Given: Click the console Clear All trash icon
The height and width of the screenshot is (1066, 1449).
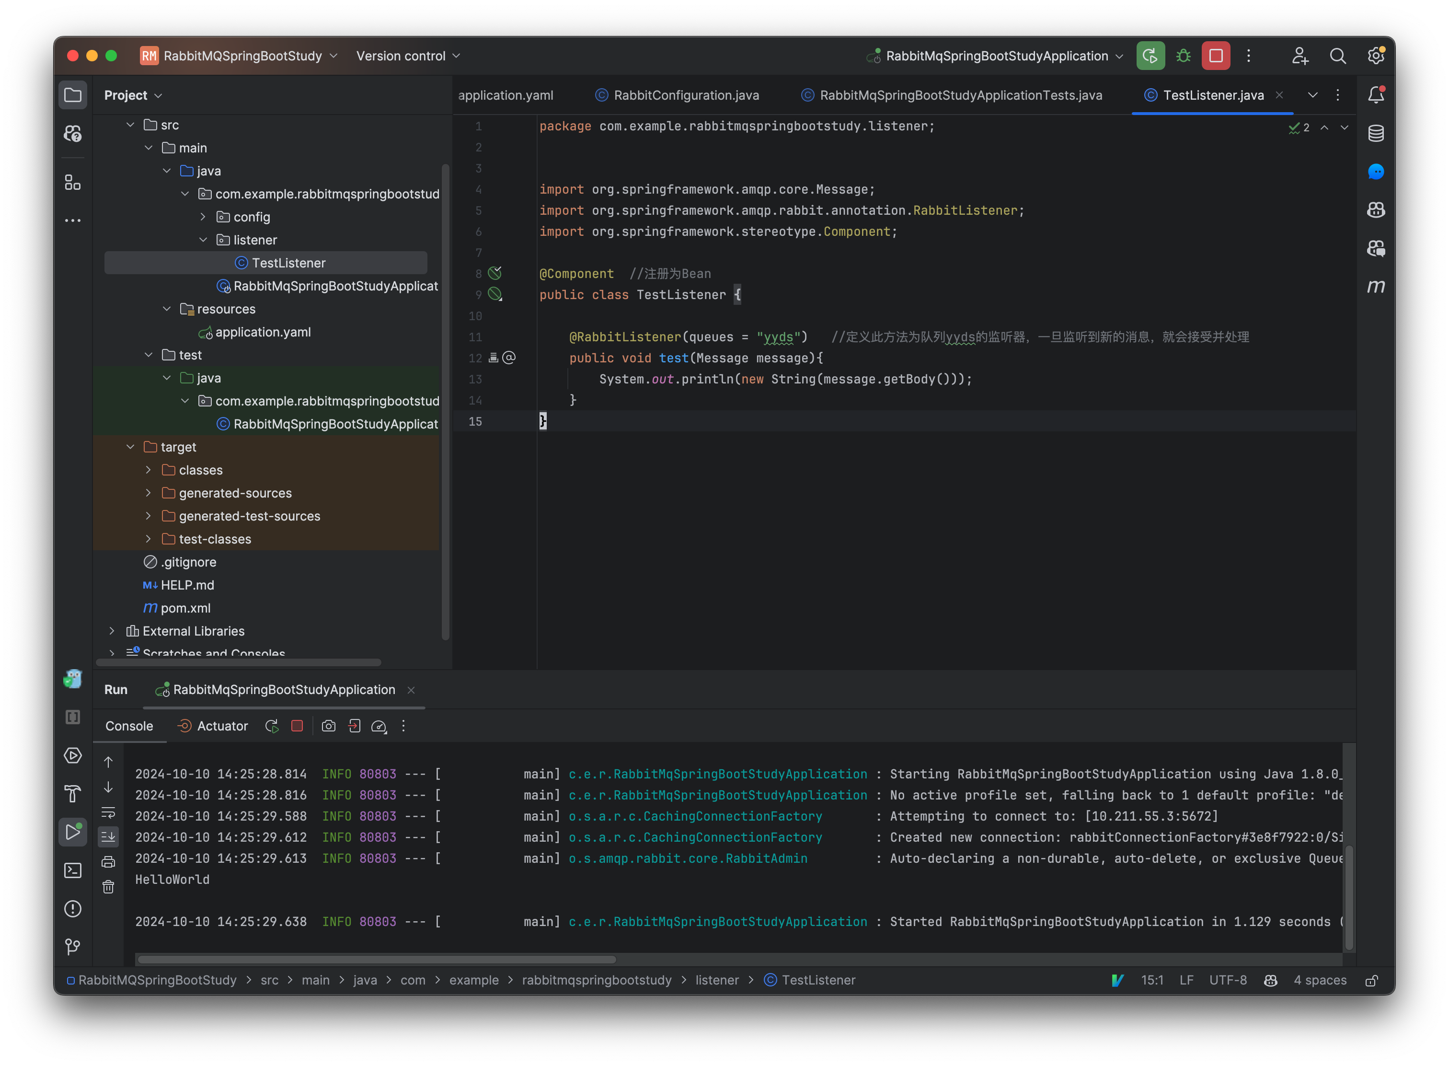Looking at the screenshot, I should [108, 887].
